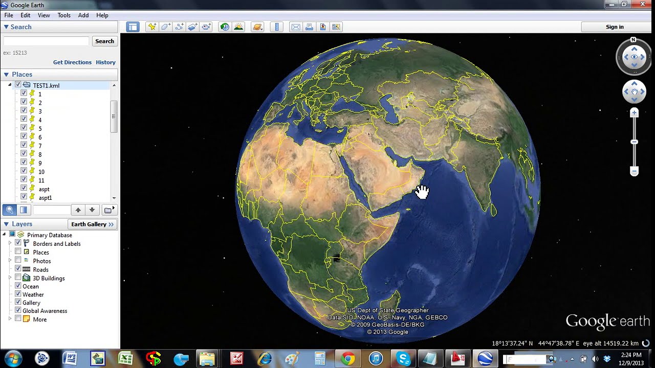Open the planet selector dropdown

257,27
